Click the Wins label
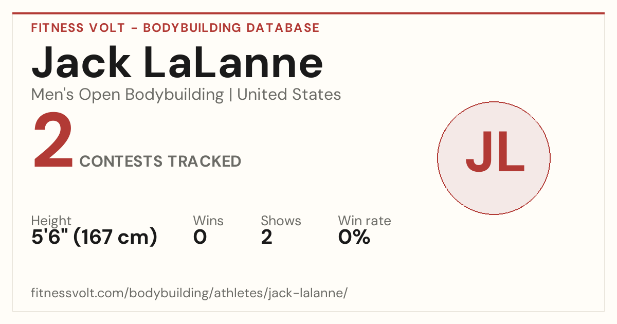617x324 pixels. (x=208, y=221)
